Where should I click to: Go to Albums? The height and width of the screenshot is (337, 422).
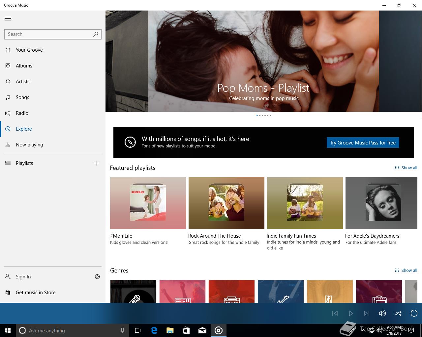pyautogui.click(x=53, y=66)
